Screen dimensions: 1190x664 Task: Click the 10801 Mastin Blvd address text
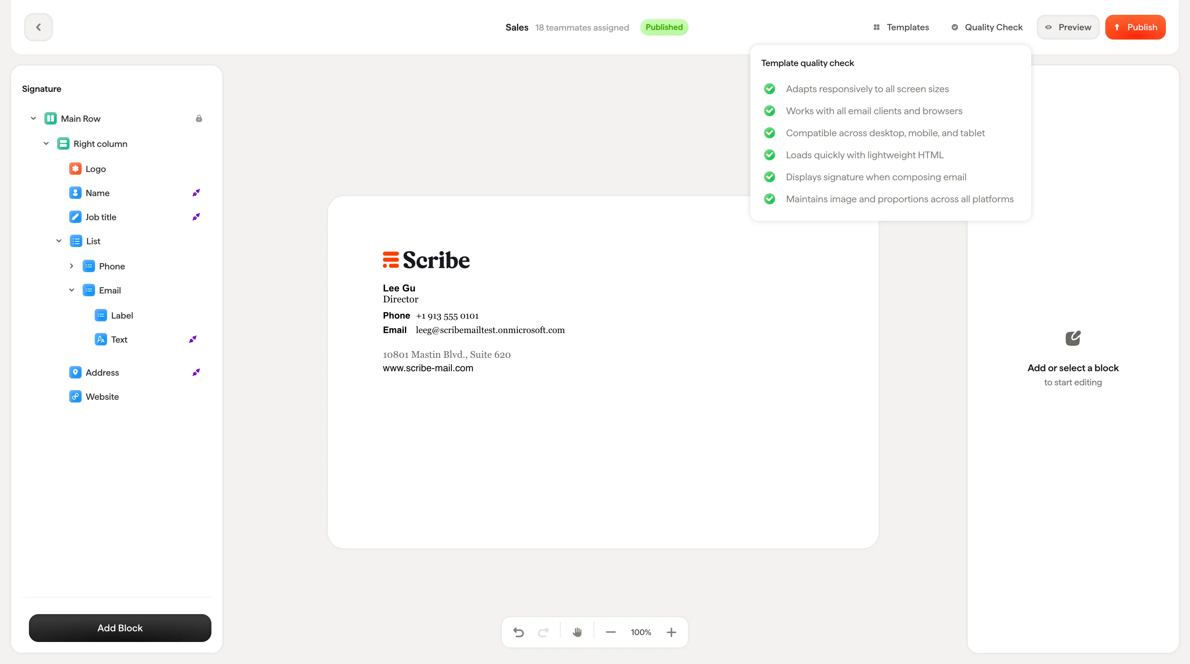coord(447,354)
